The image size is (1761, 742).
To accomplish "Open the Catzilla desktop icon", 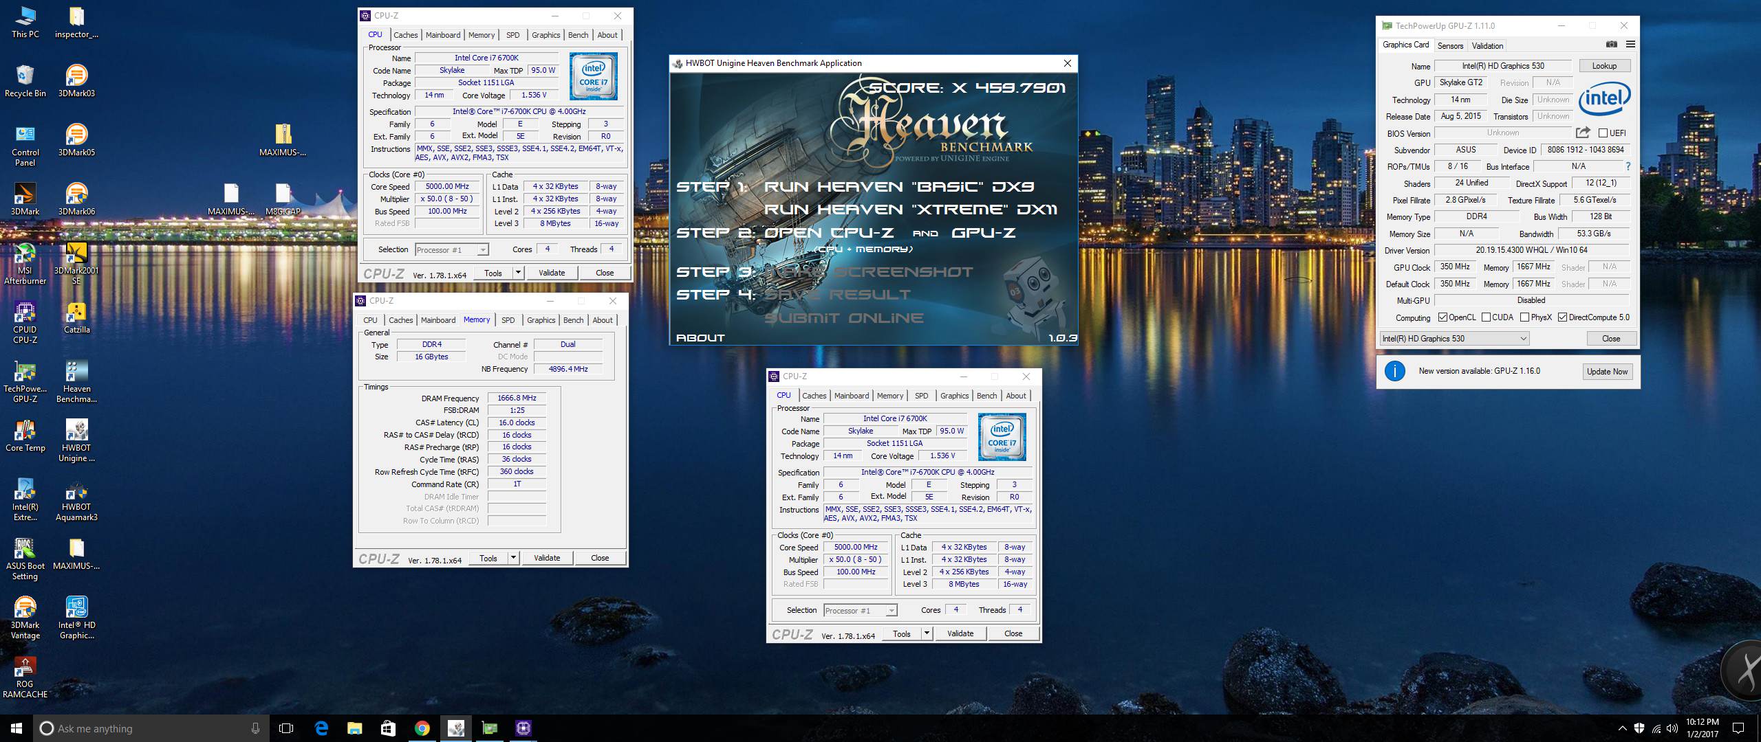I will 76,317.
